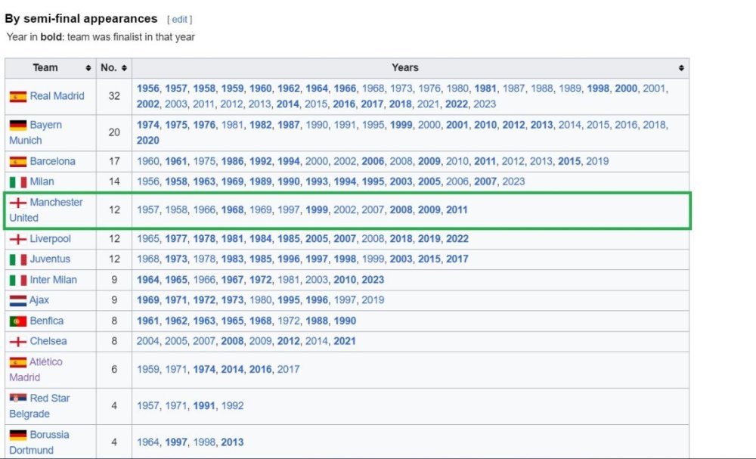
Task: Click the Portugal flag beside Benfica
Action: point(17,321)
